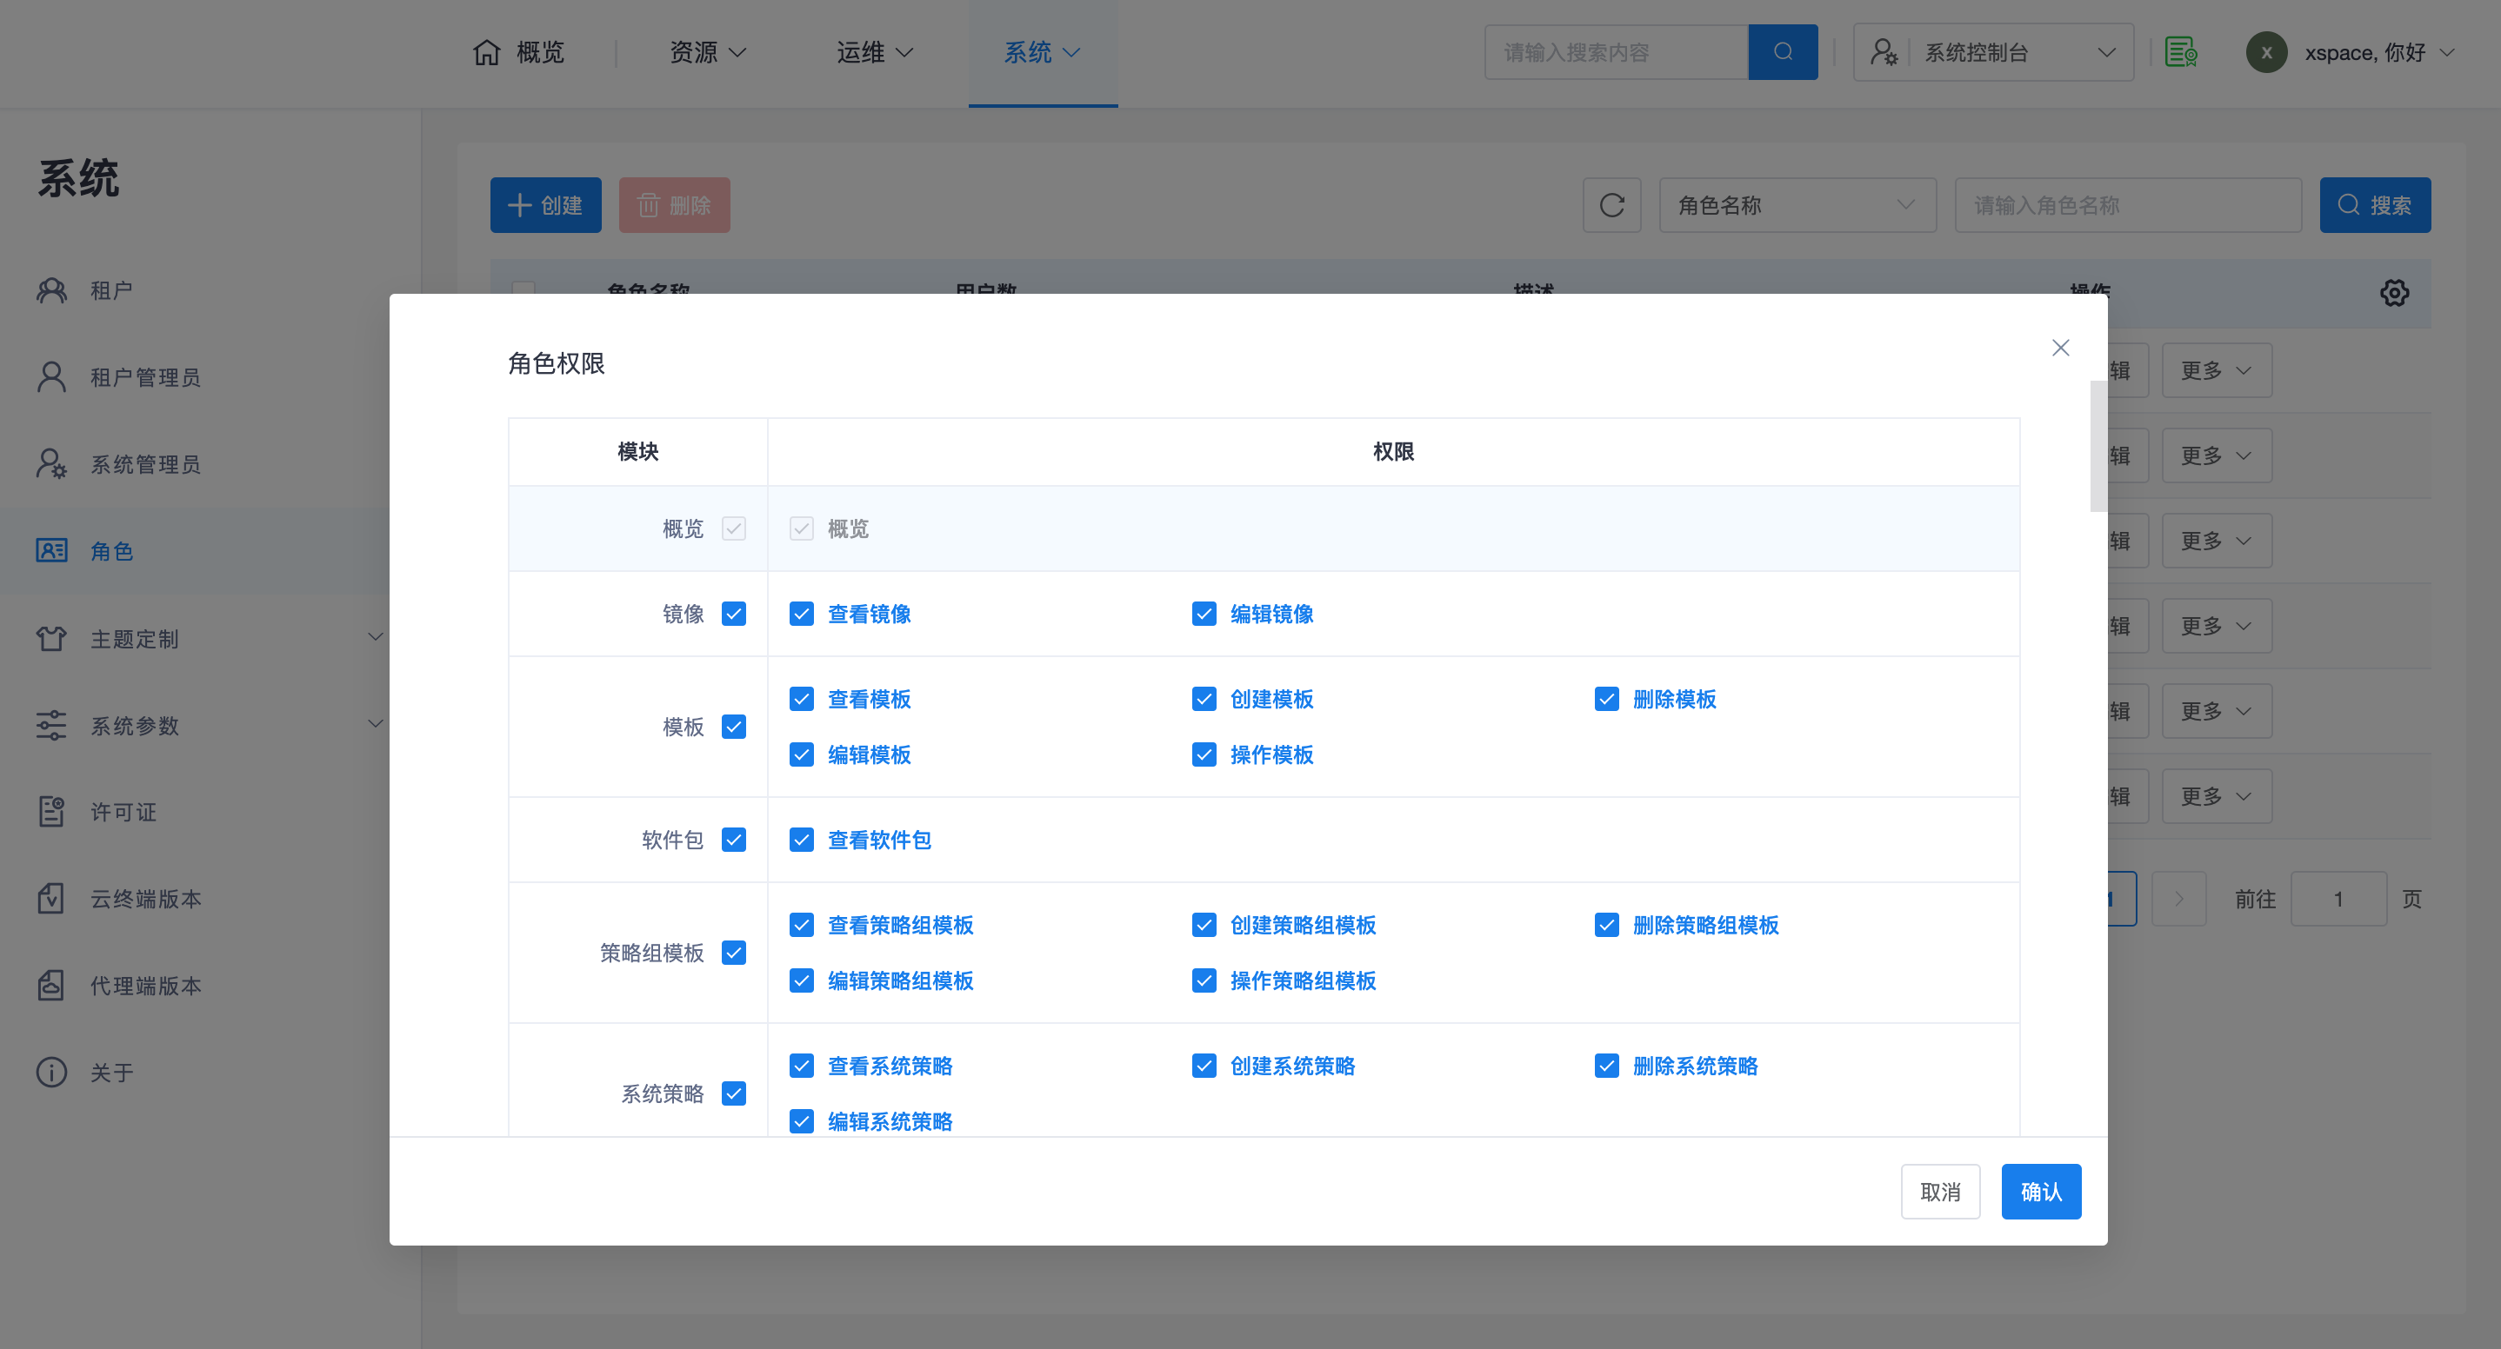This screenshot has width=2501, height=1349.
Task: Uncheck 删除系统策略 permission
Action: pos(1607,1066)
